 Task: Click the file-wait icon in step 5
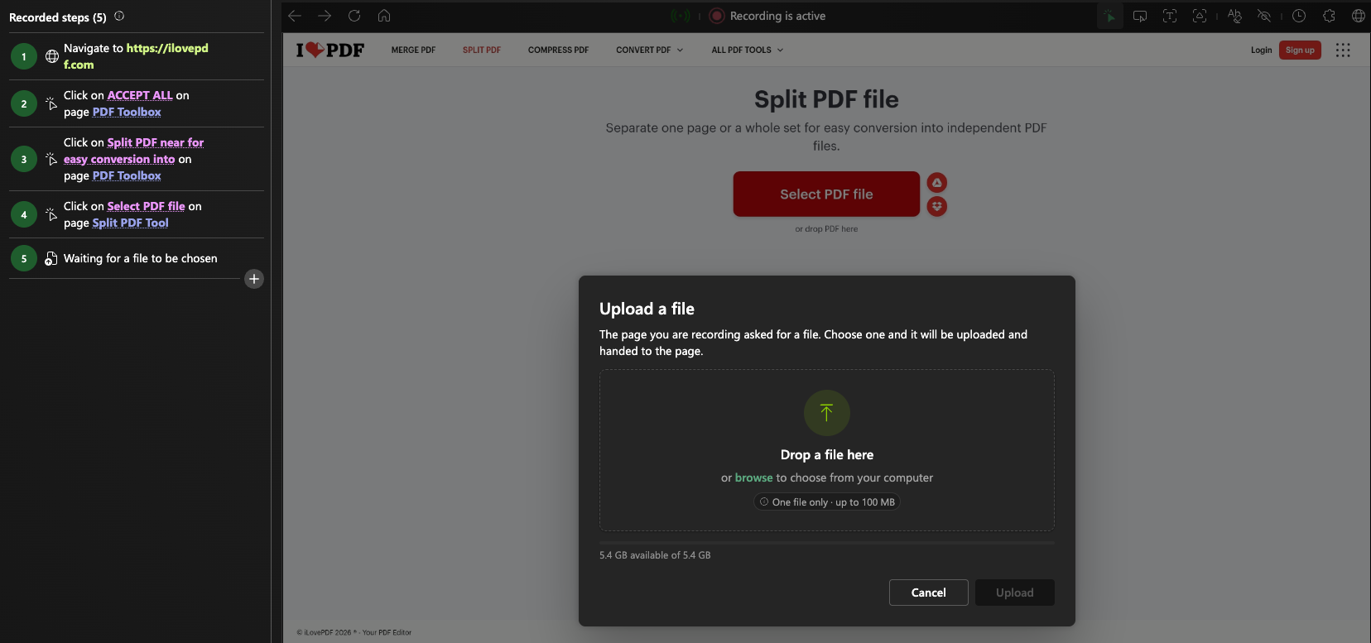point(51,258)
